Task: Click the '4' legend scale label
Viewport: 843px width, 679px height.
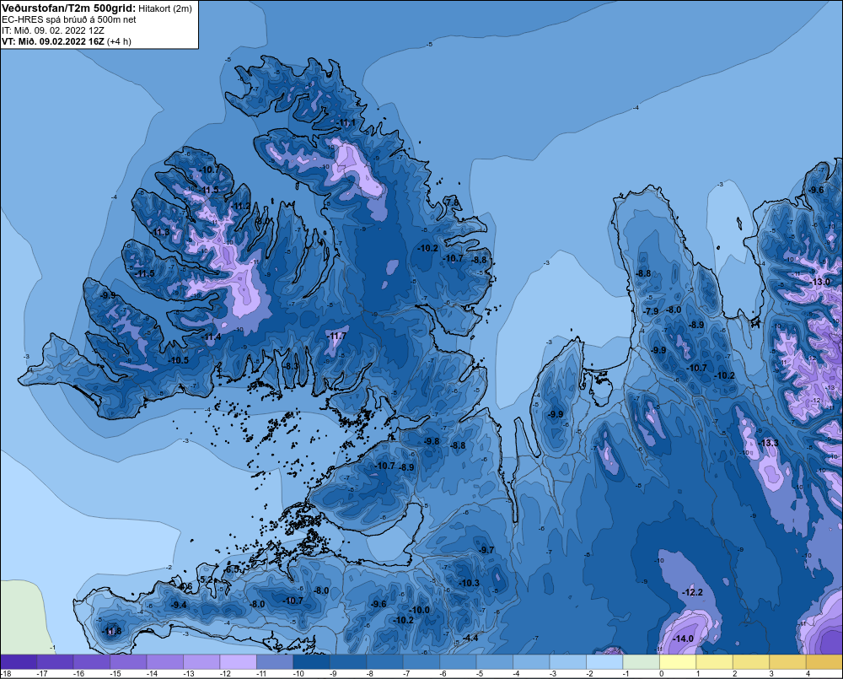Action: 808,674
